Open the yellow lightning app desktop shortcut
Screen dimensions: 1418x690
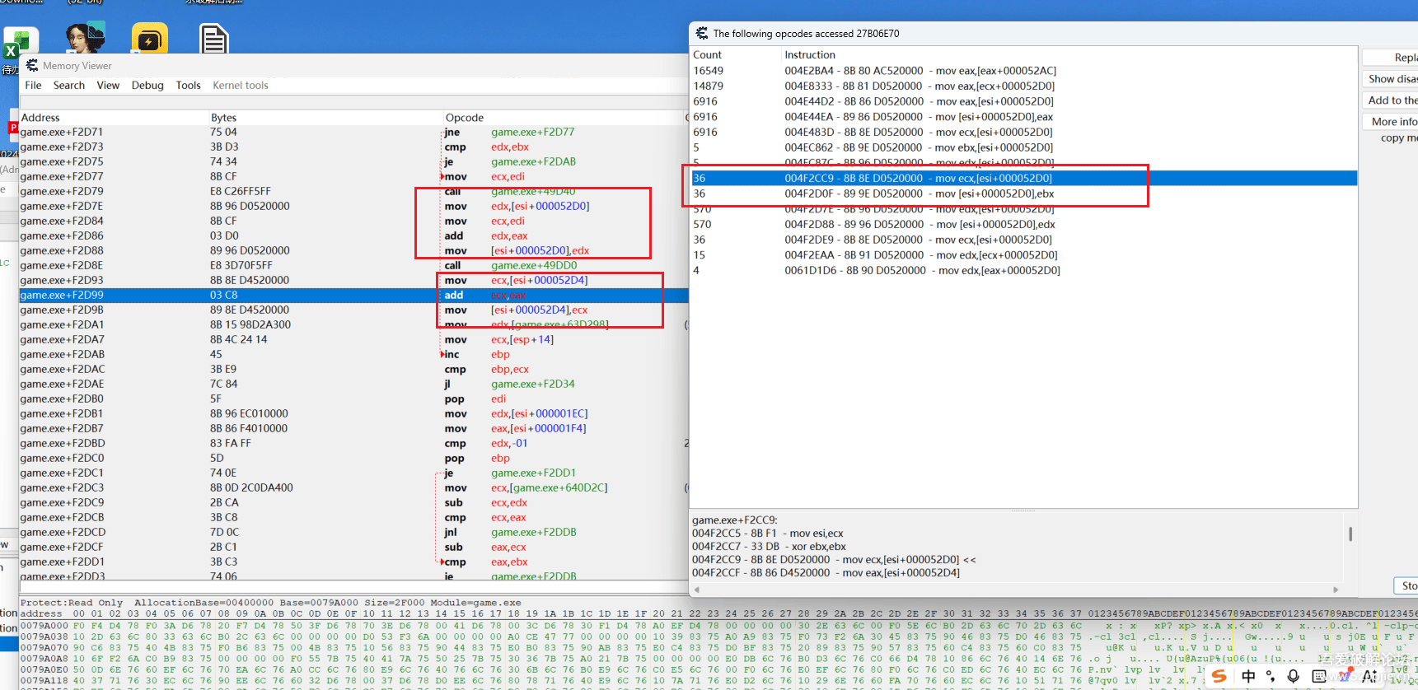(x=149, y=40)
